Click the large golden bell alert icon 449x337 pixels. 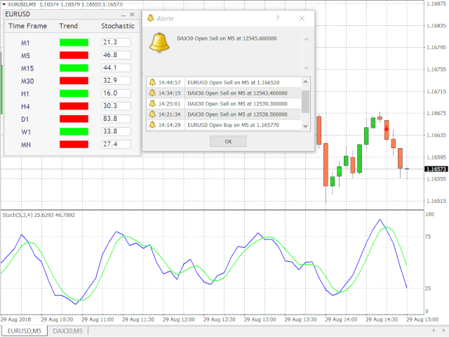(159, 43)
